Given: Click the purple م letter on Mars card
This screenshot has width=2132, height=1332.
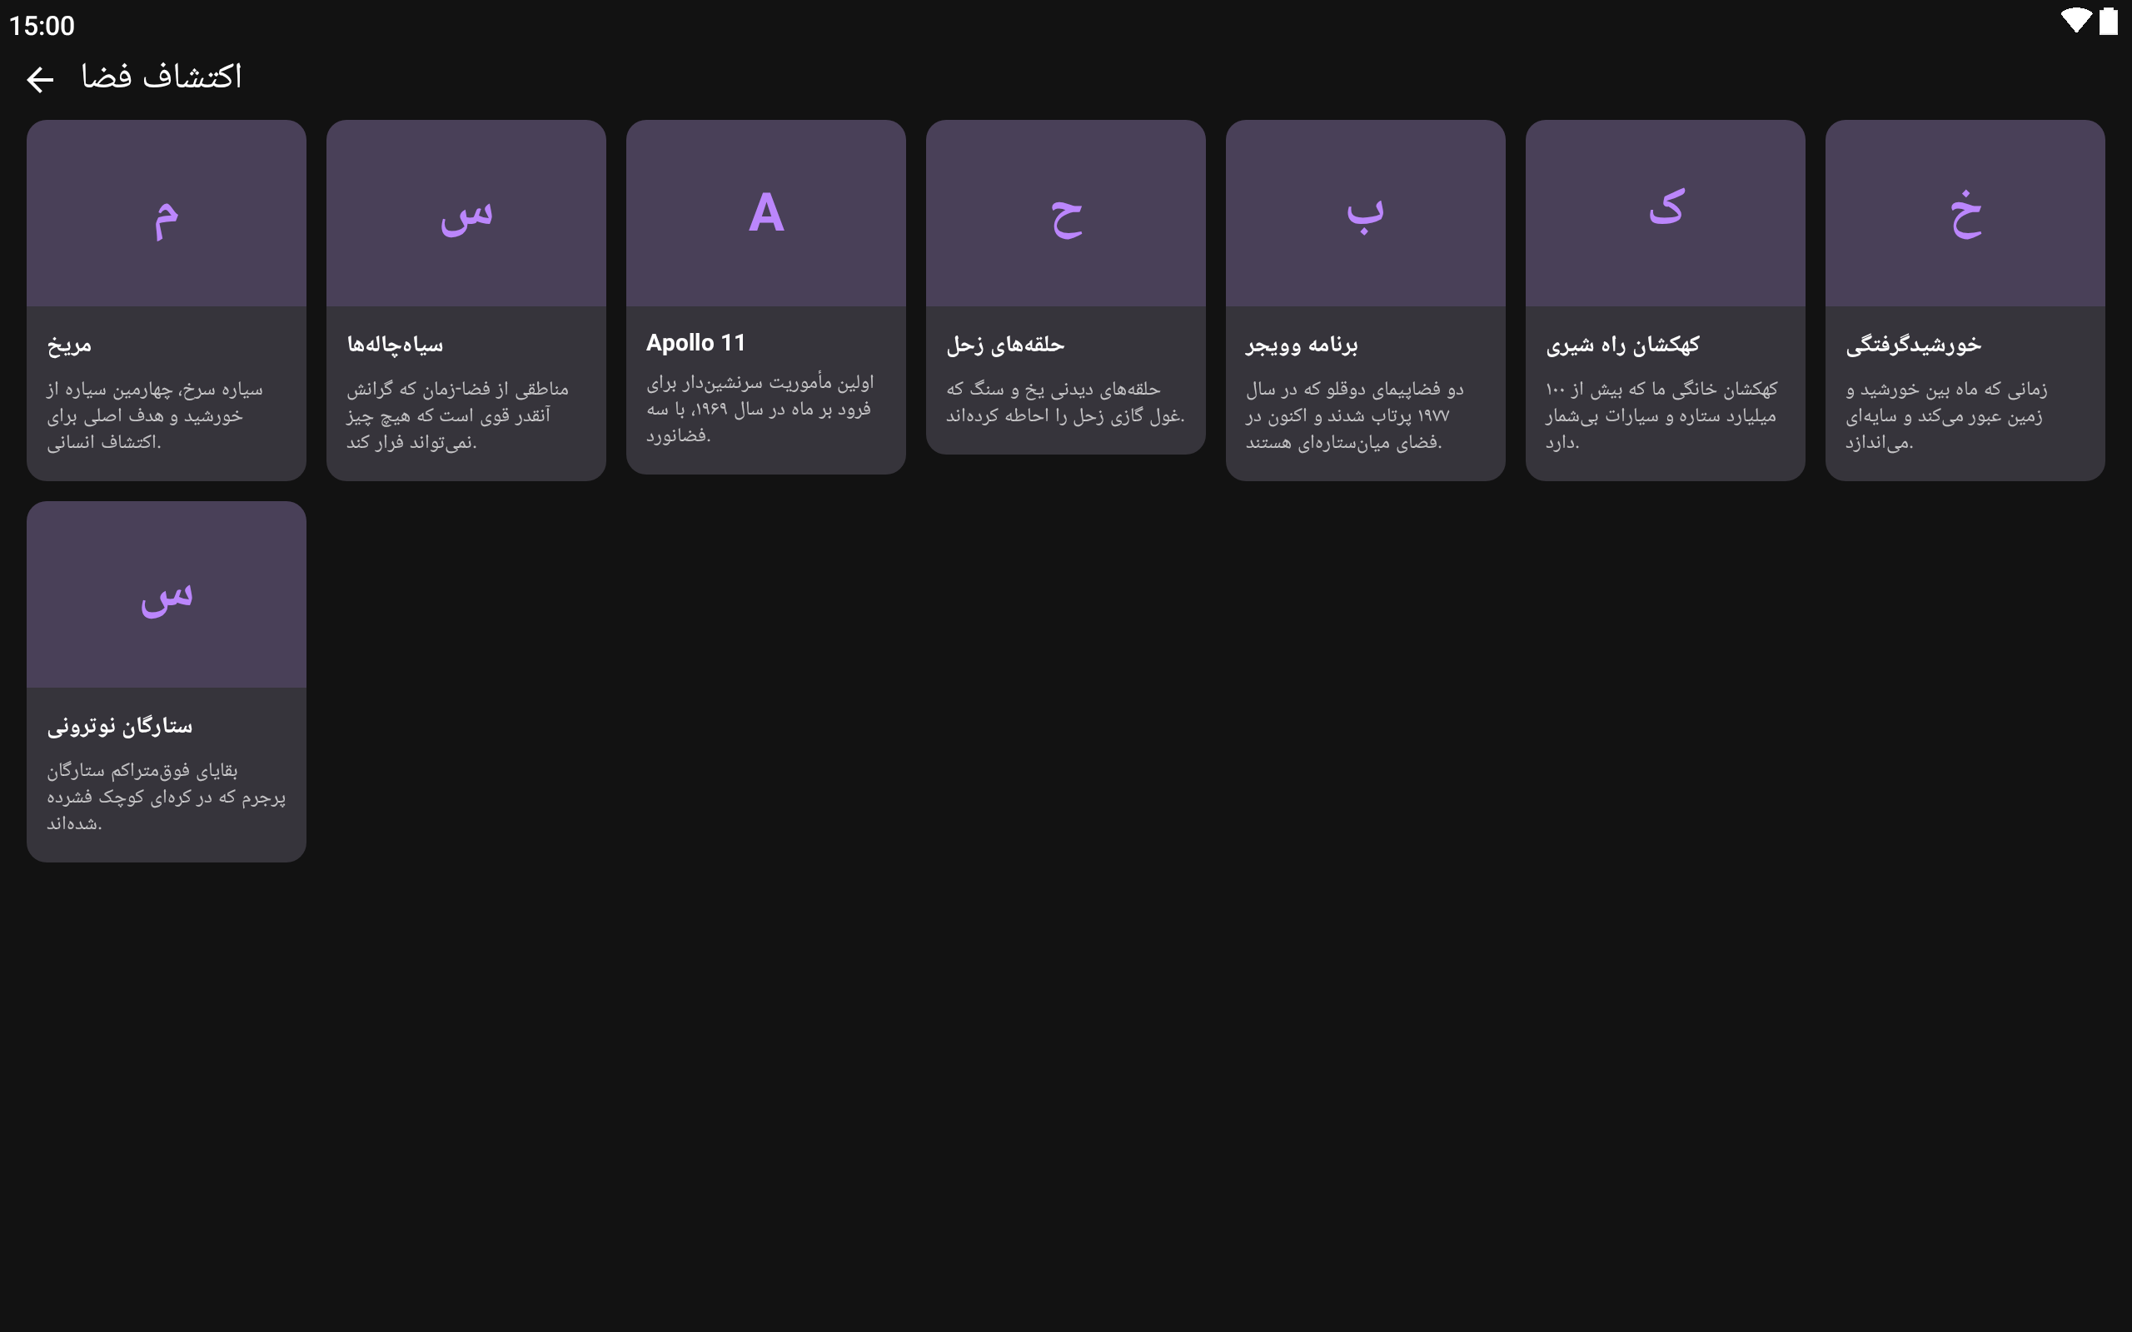Looking at the screenshot, I should (167, 216).
